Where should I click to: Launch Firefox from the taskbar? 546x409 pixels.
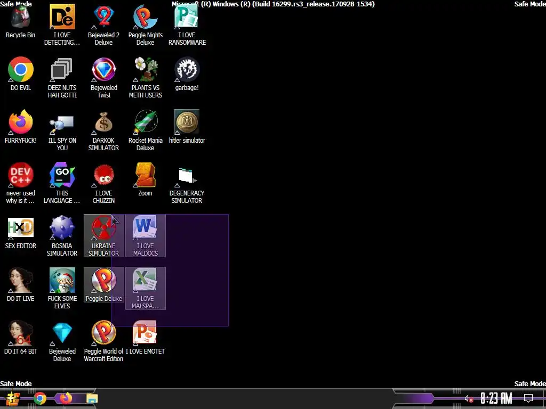click(x=66, y=398)
